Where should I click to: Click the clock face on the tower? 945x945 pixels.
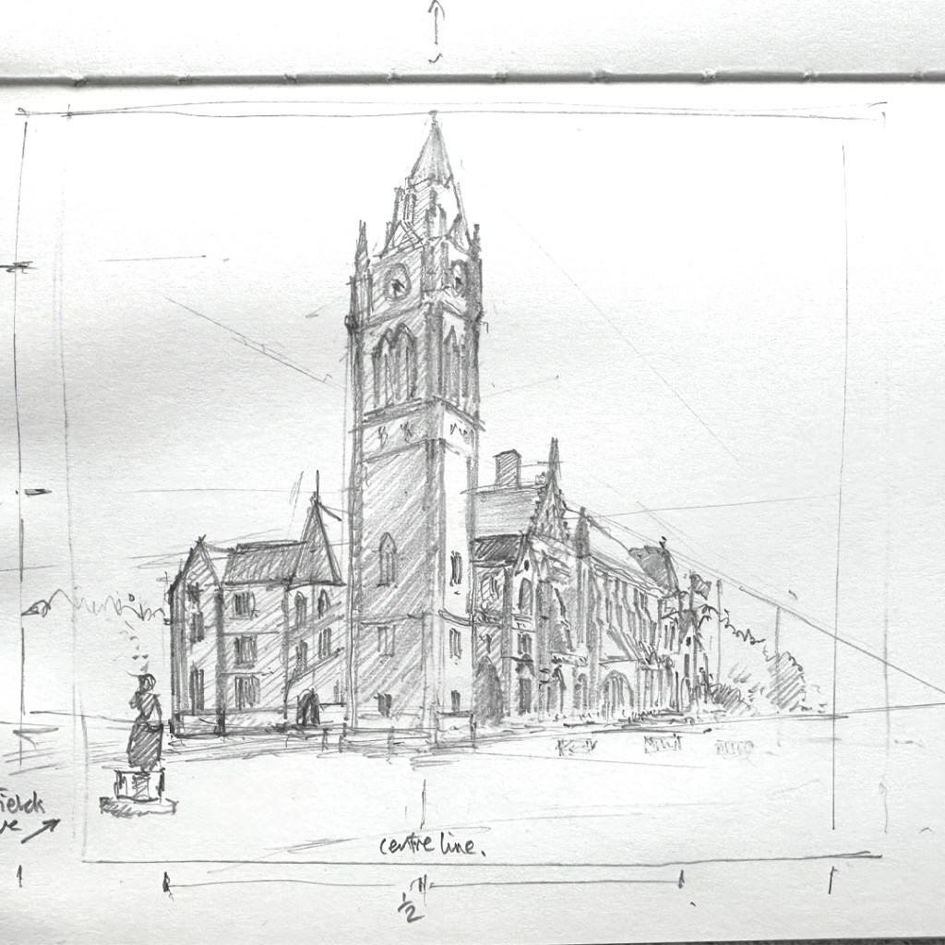398,281
